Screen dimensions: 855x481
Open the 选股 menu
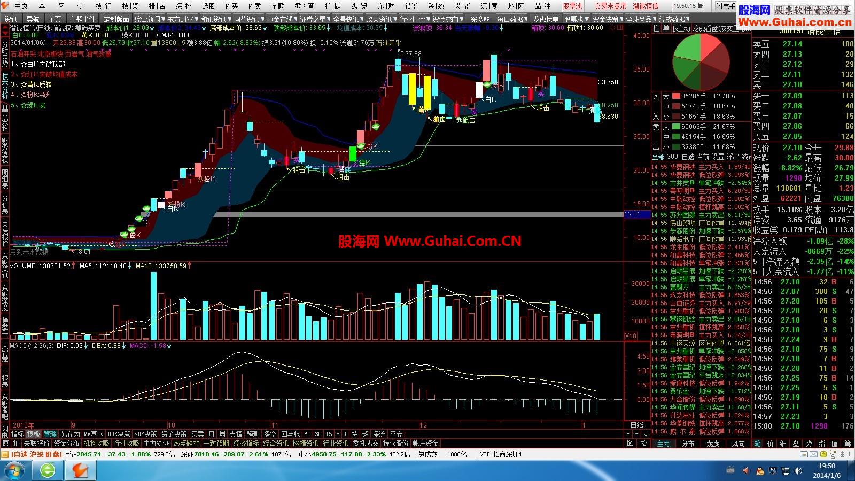[x=208, y=6]
